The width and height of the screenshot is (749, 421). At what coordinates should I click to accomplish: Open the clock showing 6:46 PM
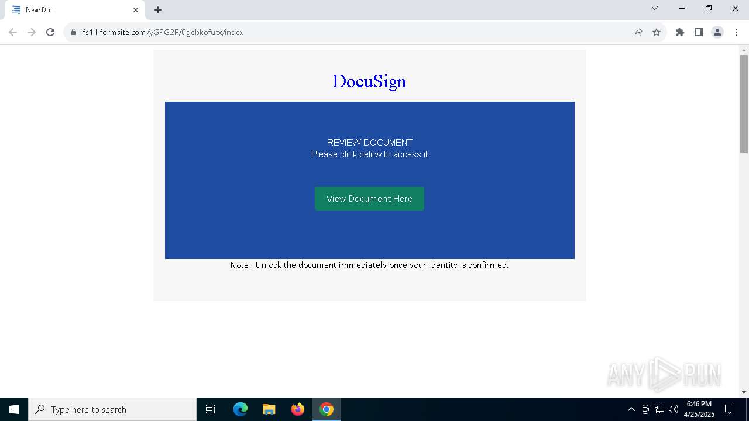pos(699,409)
